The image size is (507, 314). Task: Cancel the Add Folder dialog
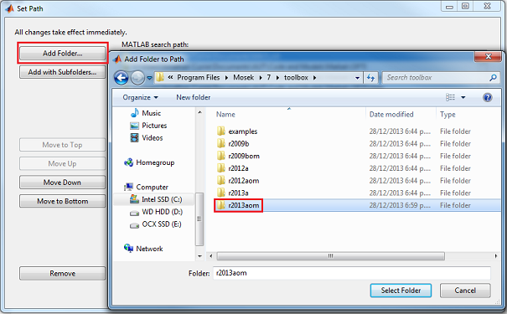[x=465, y=291]
